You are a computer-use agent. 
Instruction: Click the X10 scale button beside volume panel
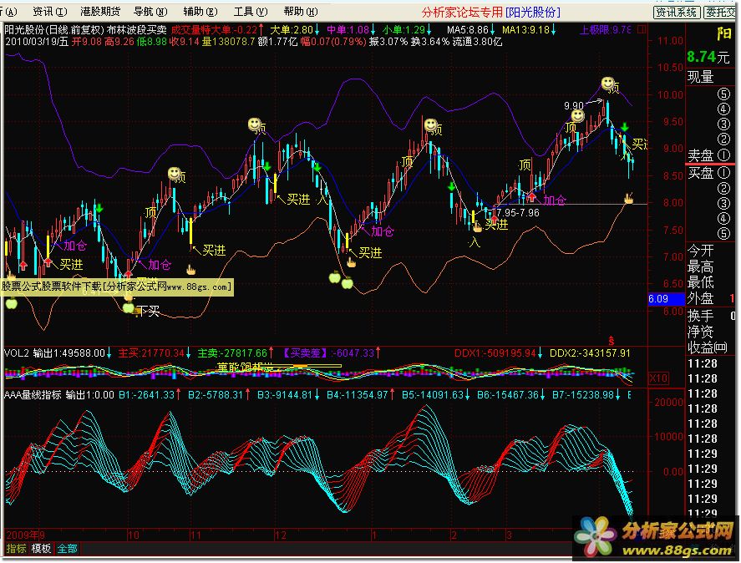point(658,378)
